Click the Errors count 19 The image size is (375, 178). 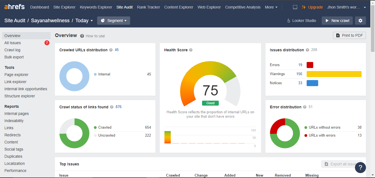pyautogui.click(x=300, y=65)
